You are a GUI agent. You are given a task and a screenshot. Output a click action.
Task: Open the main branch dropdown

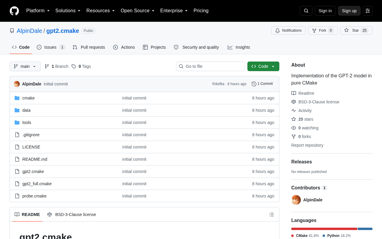point(25,66)
